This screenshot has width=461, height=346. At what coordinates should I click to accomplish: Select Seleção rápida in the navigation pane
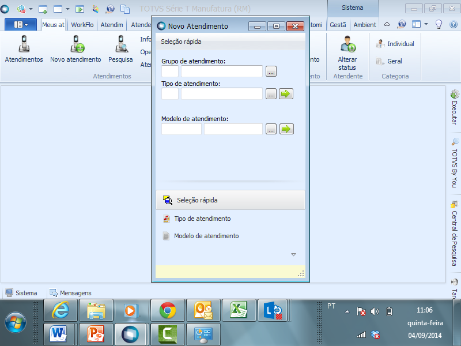(x=230, y=200)
